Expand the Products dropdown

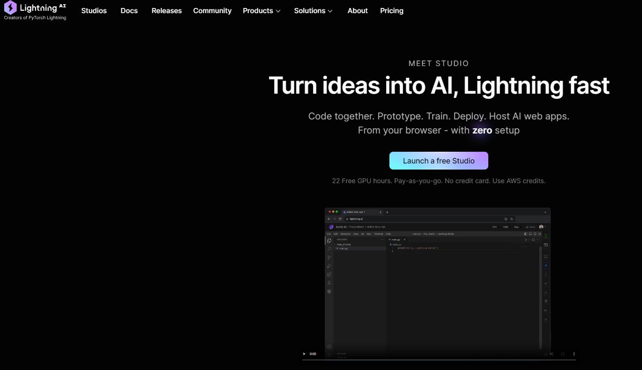point(261,10)
